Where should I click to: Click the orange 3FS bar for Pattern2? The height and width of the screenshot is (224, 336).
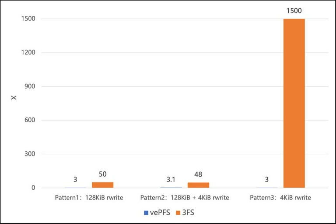click(198, 185)
